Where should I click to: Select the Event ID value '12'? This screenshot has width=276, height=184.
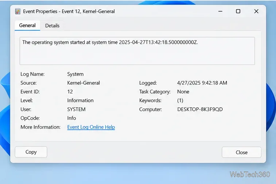70,92
